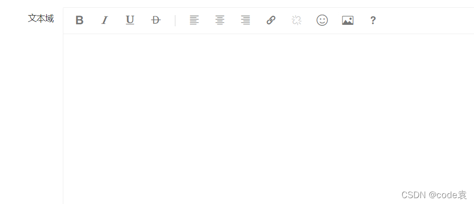This screenshot has height=204, width=474.
Task: Toggle bold formatting with the B icon
Action: click(79, 20)
